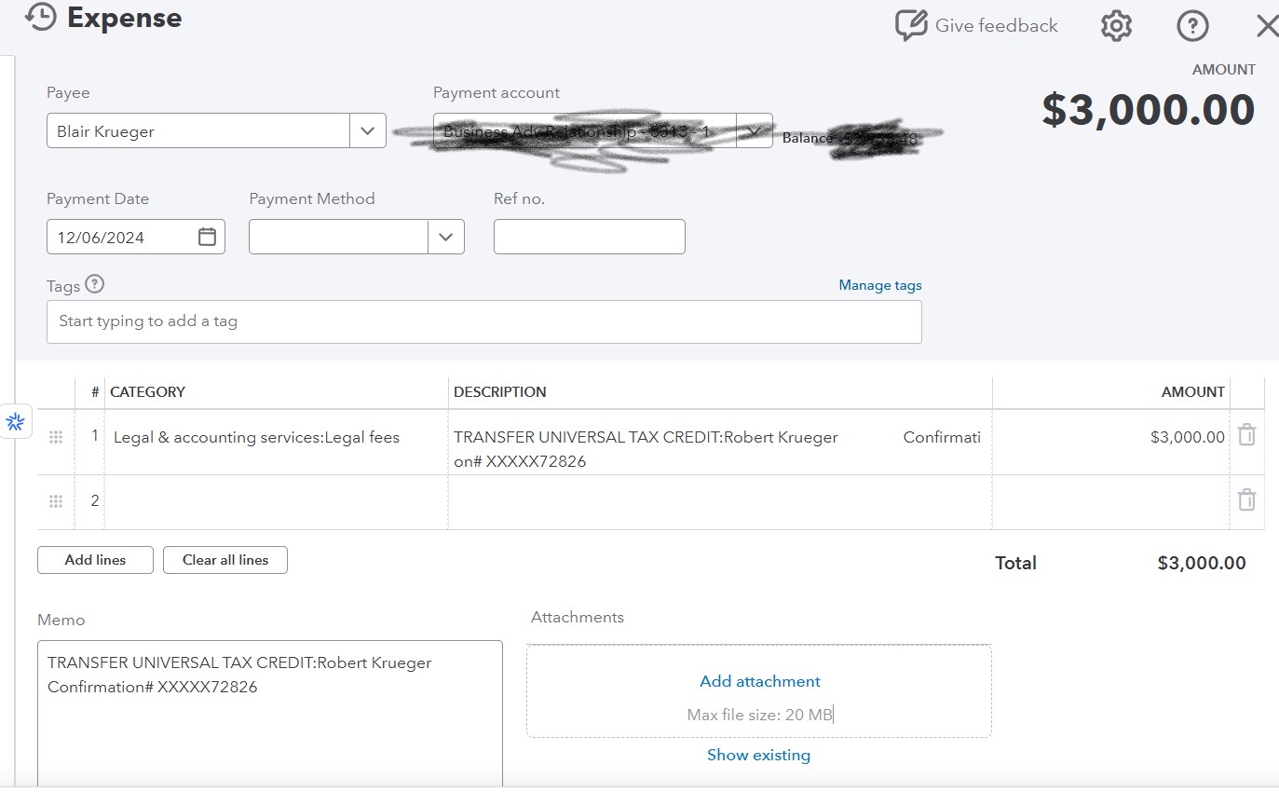Delete line 1 with trash icon
Image resolution: width=1279 pixels, height=792 pixels.
pyautogui.click(x=1246, y=435)
